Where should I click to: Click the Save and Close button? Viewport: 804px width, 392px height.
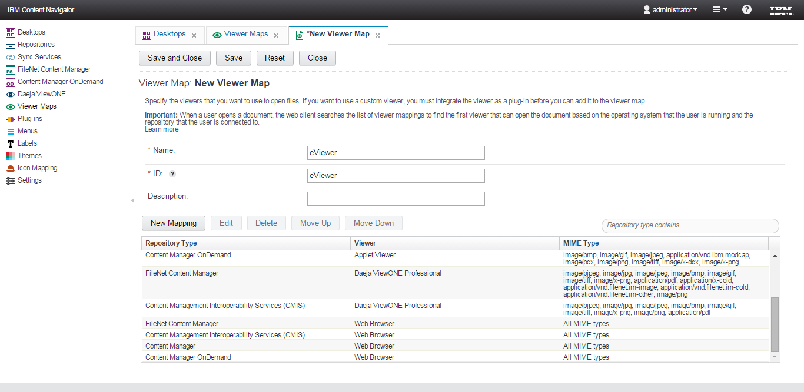point(175,58)
